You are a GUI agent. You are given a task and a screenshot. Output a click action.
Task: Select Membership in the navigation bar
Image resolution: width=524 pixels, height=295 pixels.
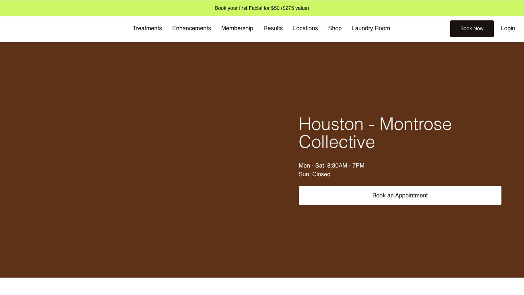tap(237, 28)
